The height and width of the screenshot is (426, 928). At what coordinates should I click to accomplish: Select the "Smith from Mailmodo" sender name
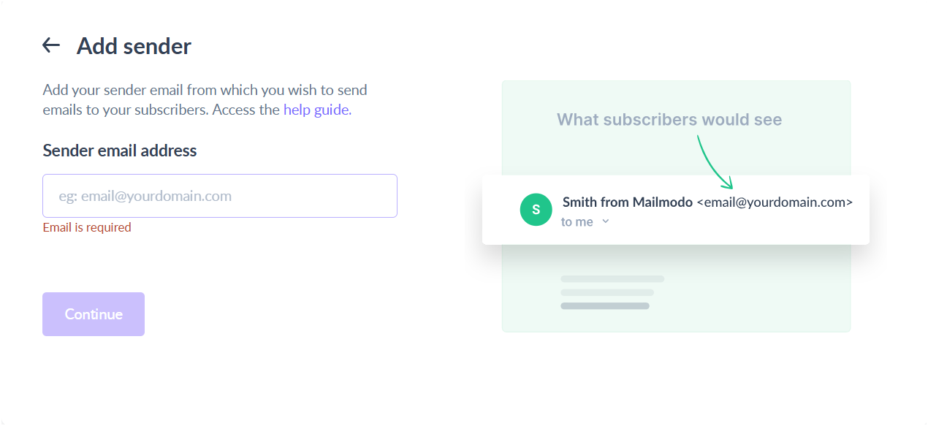click(x=627, y=202)
